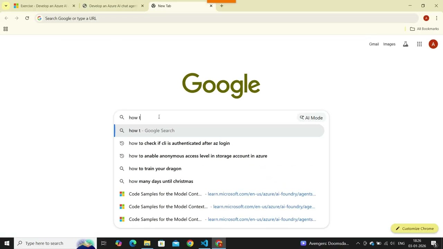Open the Windows Start menu
443x249 pixels.
point(7,243)
